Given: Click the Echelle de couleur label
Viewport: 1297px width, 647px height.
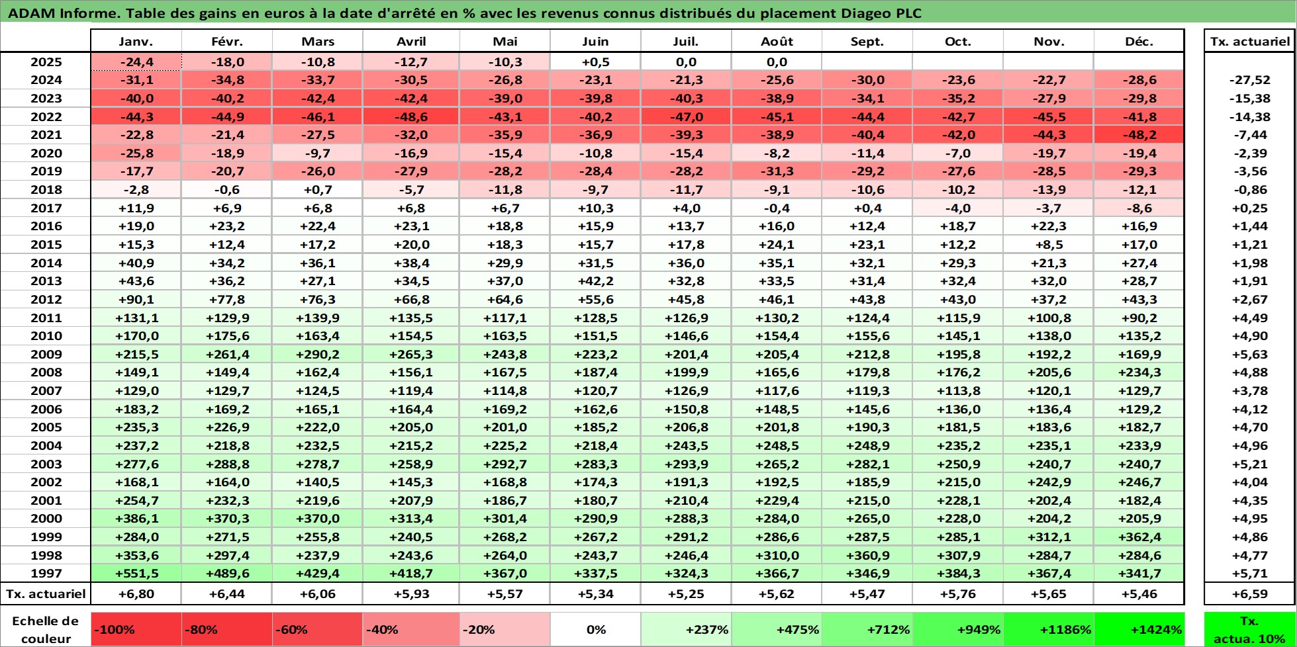Looking at the screenshot, I should pos(46,629).
